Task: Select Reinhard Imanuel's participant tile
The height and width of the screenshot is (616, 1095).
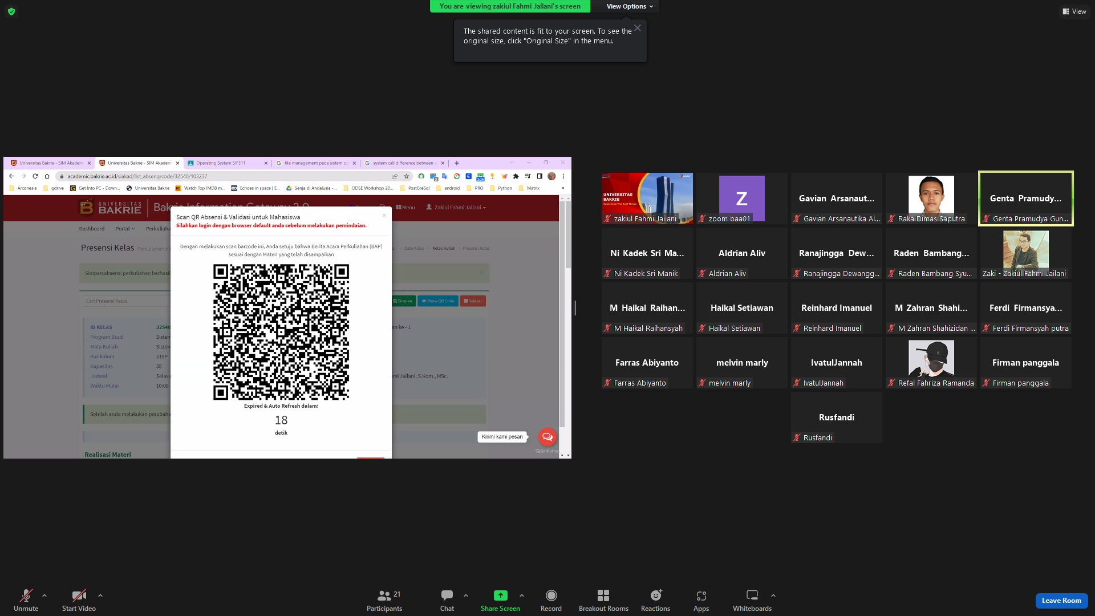Action: pyautogui.click(x=836, y=308)
